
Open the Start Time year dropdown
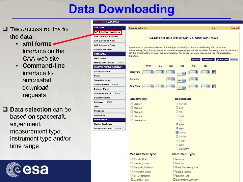coord(148,72)
